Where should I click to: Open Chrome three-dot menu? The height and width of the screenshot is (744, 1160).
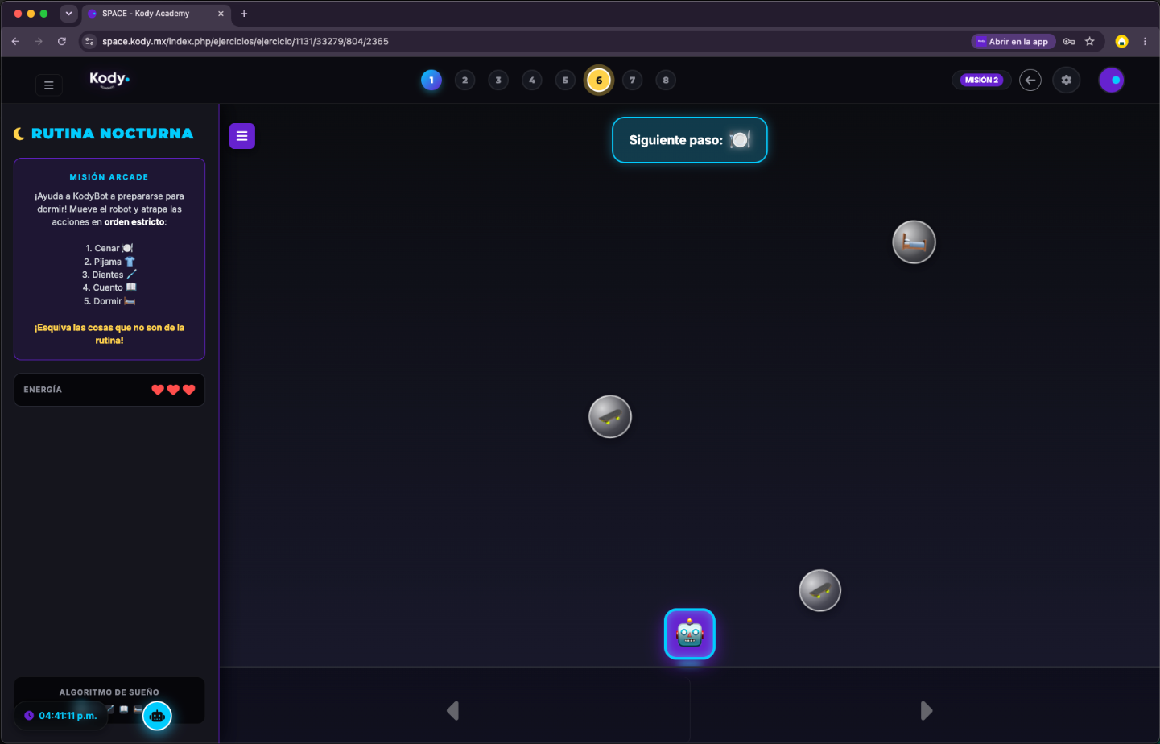pyautogui.click(x=1145, y=41)
